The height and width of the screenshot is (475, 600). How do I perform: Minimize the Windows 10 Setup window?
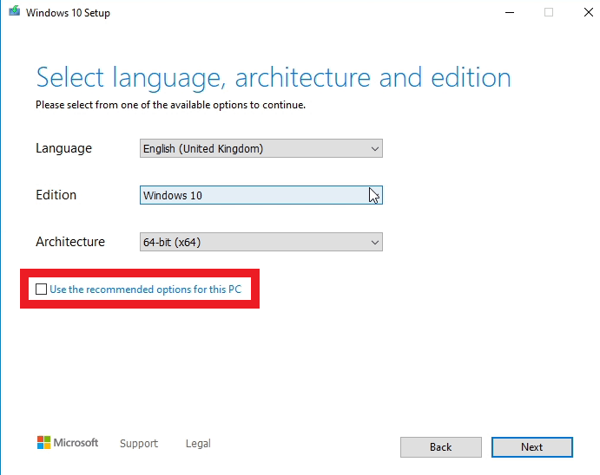(510, 13)
